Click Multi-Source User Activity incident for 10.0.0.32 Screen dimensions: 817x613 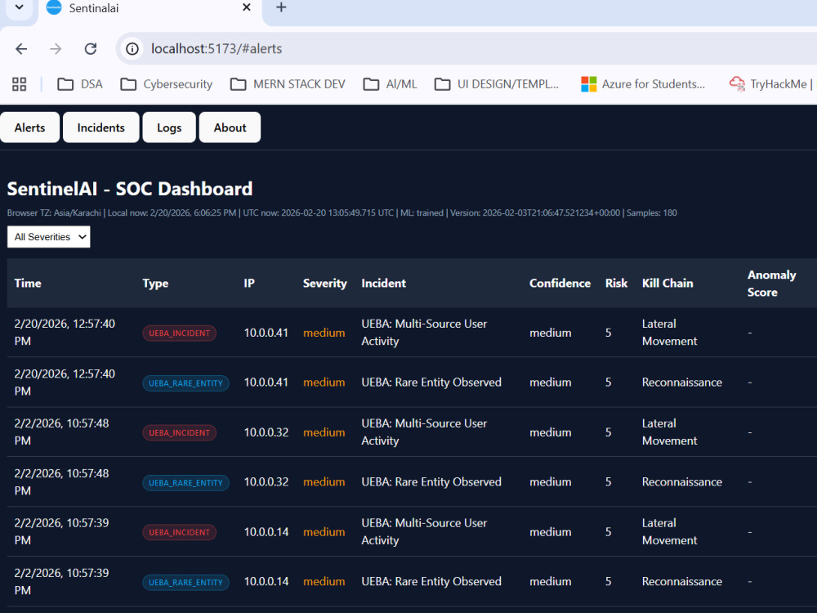click(424, 432)
